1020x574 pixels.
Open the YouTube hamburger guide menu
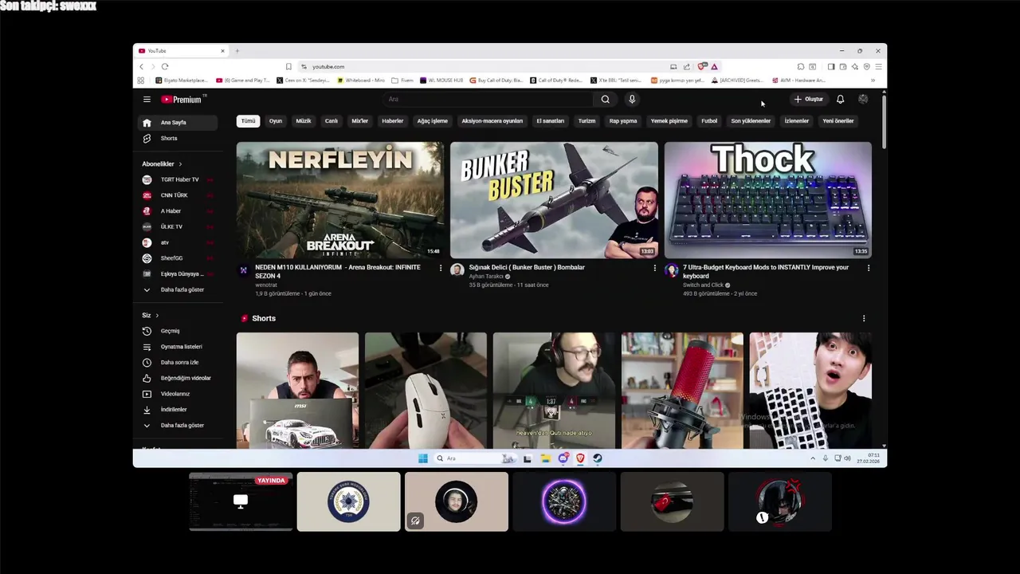click(x=147, y=100)
